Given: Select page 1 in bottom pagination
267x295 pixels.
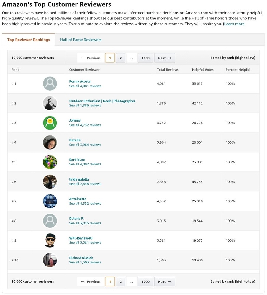Looking at the screenshot, I should click(x=110, y=282).
